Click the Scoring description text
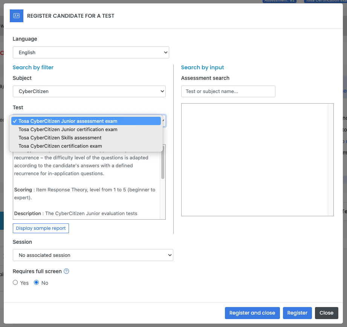 pos(85,194)
